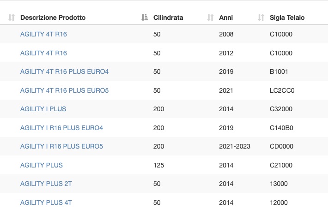
Task: Open the AGILITY PLUS 125 link
Action: tap(42, 165)
